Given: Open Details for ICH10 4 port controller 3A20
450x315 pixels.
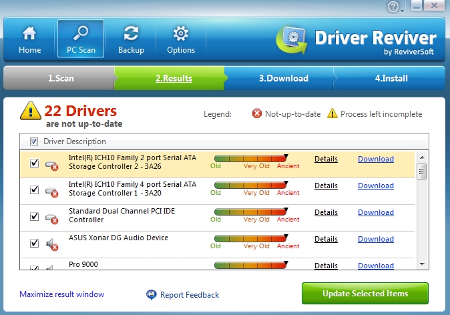Looking at the screenshot, I should click(x=326, y=186).
